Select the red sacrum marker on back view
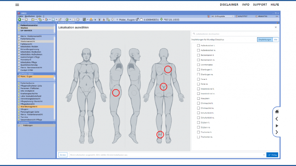This screenshot has width=296, height=166. (163, 86)
